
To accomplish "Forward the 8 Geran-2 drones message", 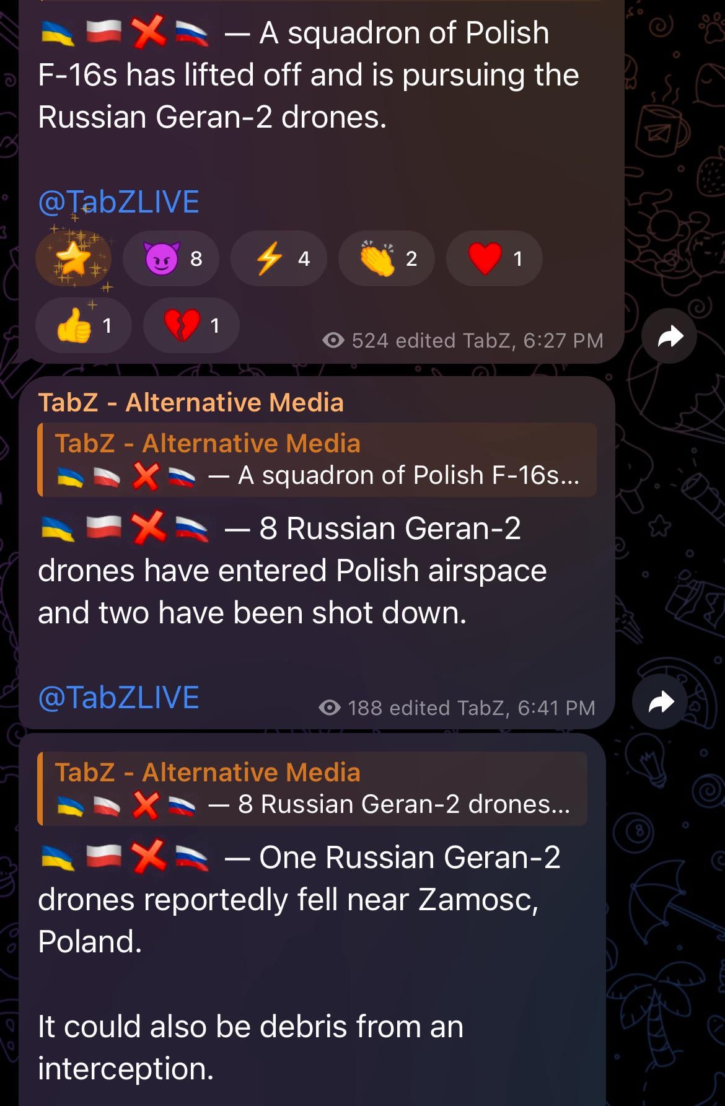I will coord(660,702).
